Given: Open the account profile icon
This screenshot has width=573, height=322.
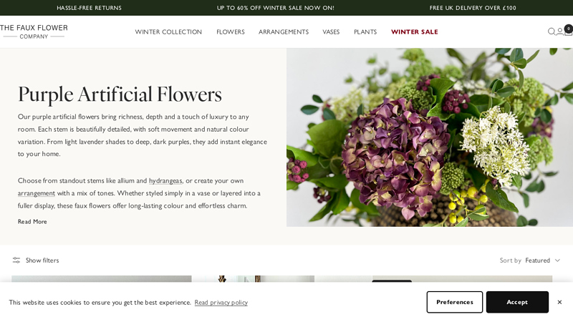Looking at the screenshot, I should pos(560,31).
